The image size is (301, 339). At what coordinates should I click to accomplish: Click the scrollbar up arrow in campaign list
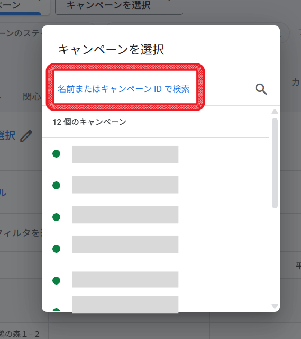click(x=275, y=112)
